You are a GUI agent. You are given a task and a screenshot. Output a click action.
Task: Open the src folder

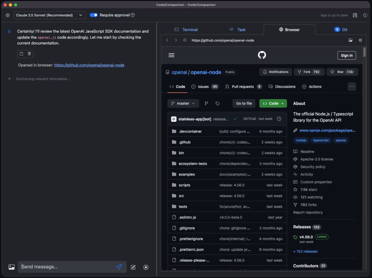[x=181, y=196]
